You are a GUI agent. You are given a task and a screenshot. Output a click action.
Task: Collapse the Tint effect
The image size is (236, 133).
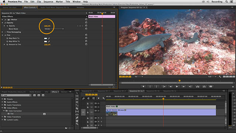[2, 35]
